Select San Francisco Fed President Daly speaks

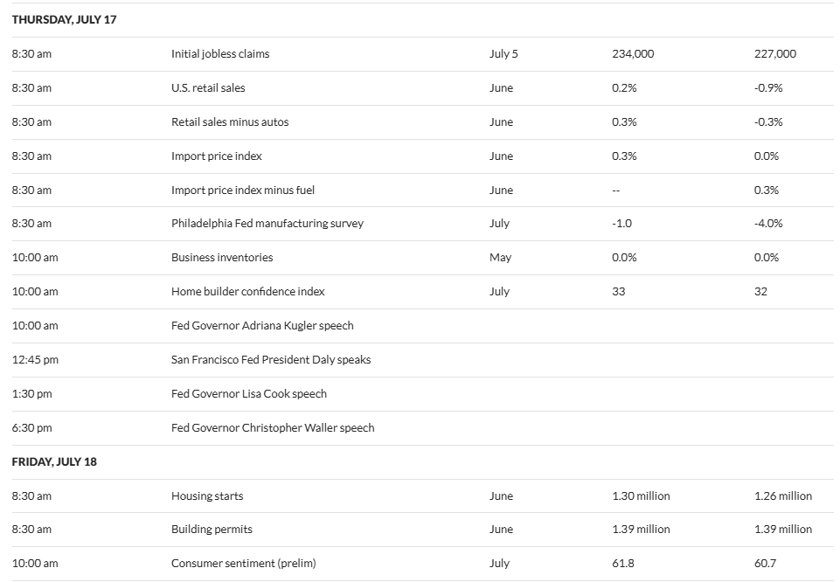271,360
